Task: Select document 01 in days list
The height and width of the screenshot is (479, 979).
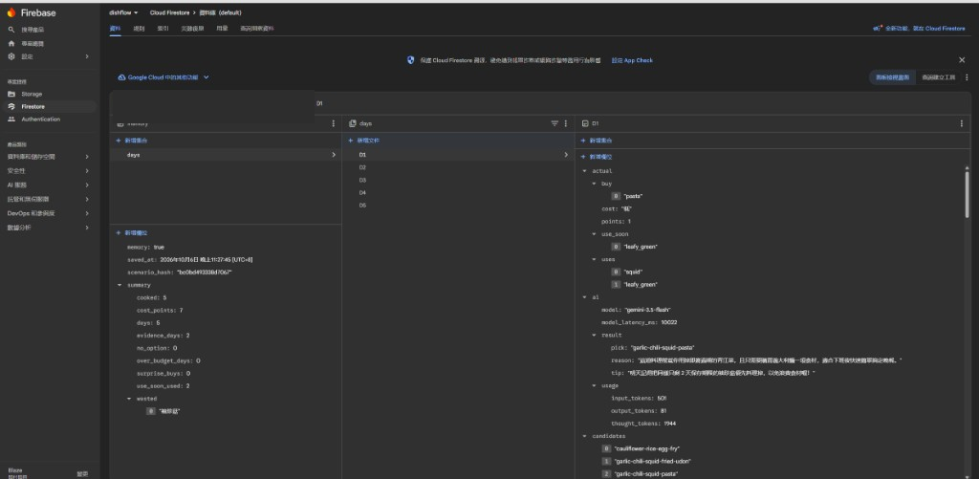Action: point(458,155)
